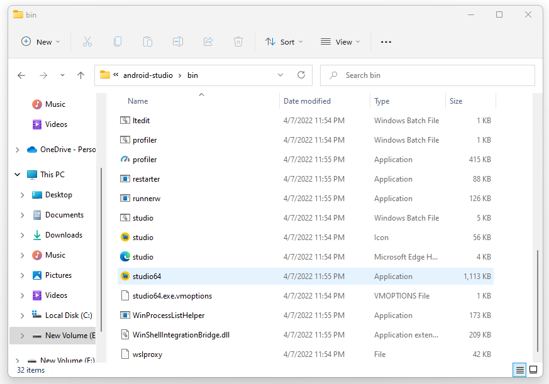
Task: Switch to large thumbnails view button
Action: pos(533,370)
